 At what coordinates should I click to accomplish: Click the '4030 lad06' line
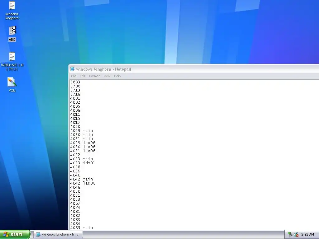83,147
